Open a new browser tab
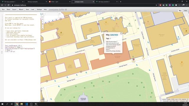 pos(120,2)
